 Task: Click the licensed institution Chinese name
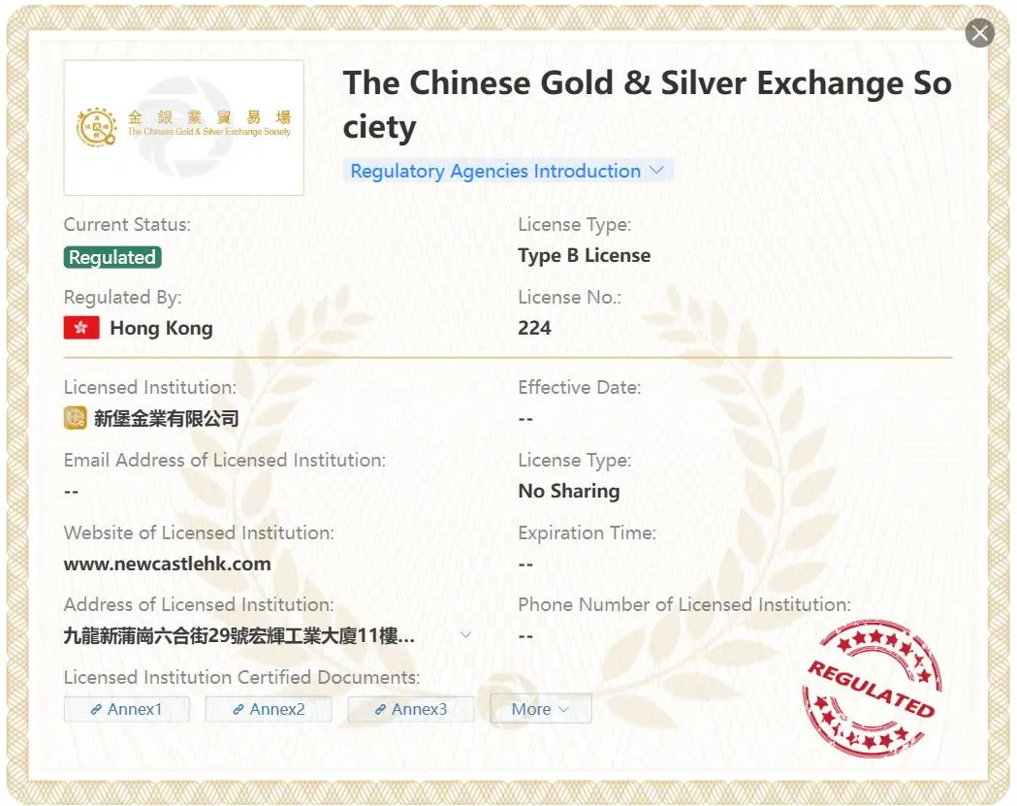pos(167,419)
